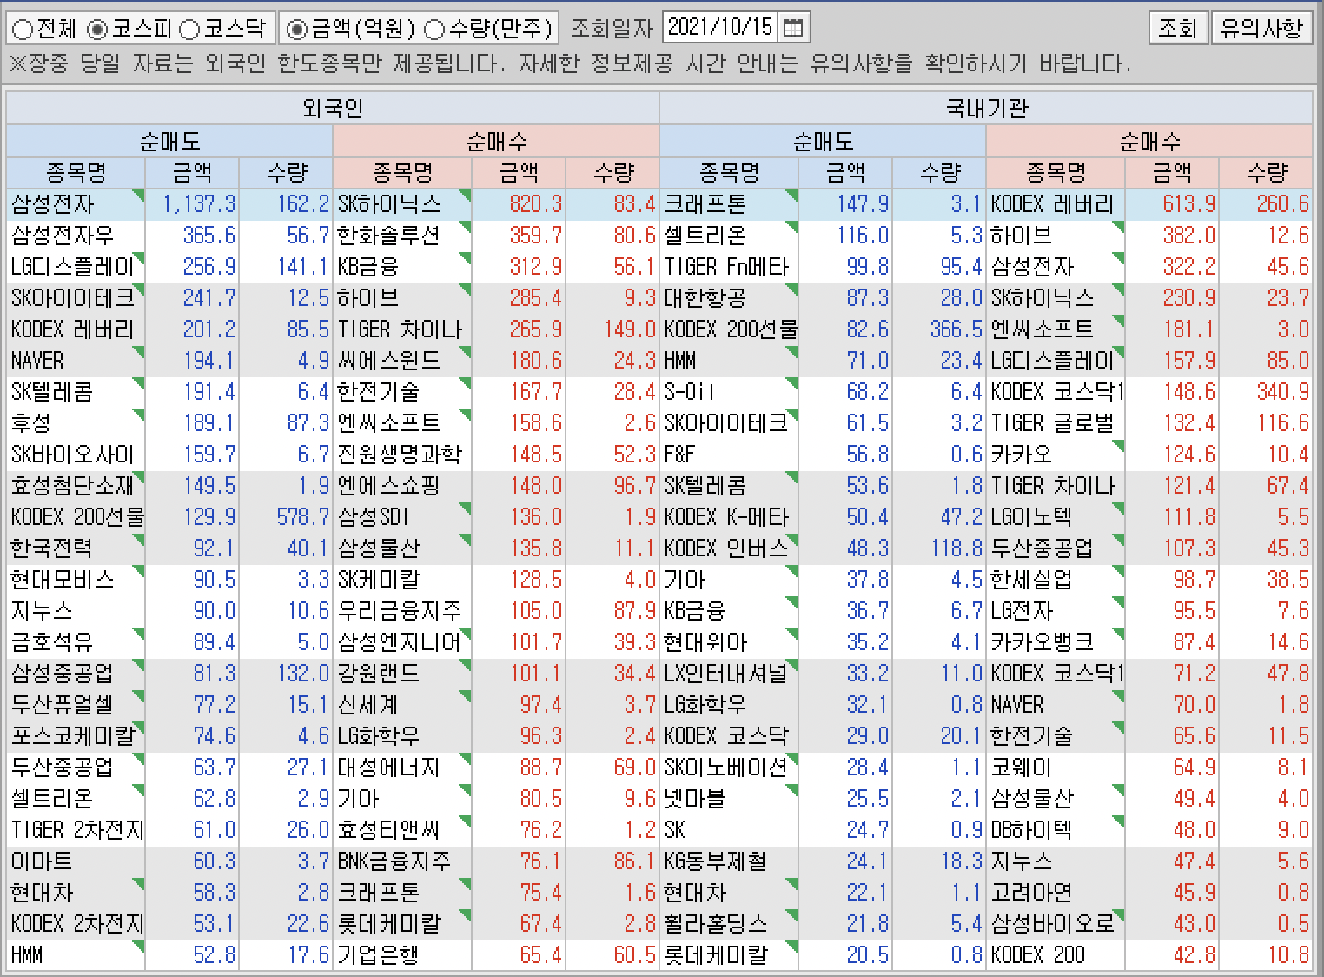Click the amount value 613.9

click(x=1189, y=204)
